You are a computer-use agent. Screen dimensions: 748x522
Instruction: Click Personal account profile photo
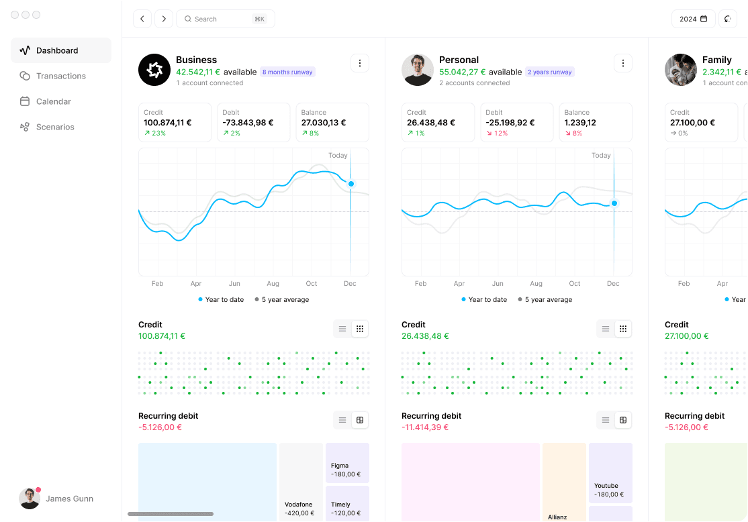(418, 70)
